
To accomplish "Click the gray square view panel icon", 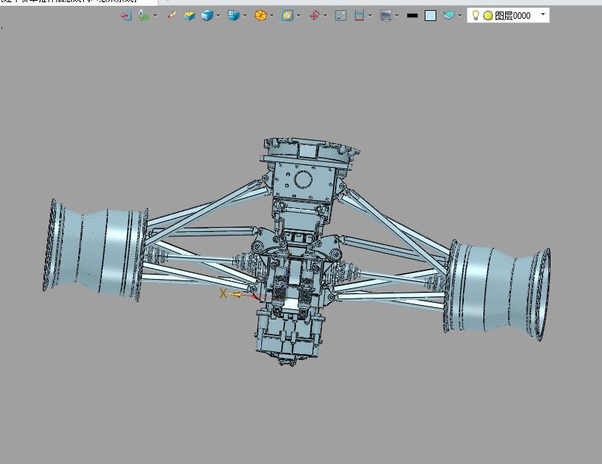I will [x=341, y=16].
